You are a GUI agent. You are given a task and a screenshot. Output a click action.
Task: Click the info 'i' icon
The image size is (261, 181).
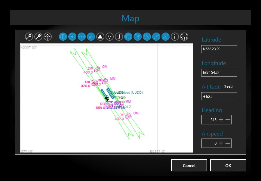point(175,37)
